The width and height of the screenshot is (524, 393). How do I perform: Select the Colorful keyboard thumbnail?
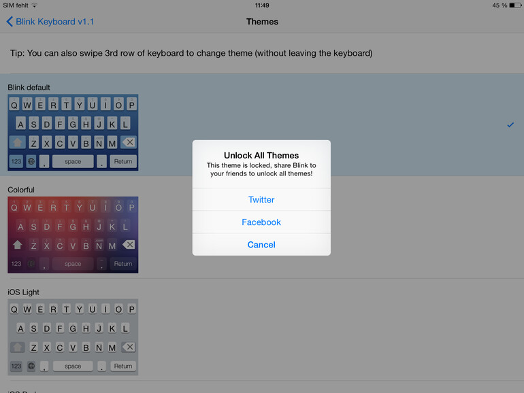pos(73,235)
